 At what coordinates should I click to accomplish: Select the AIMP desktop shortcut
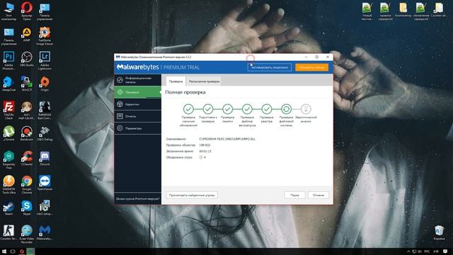(x=27, y=35)
